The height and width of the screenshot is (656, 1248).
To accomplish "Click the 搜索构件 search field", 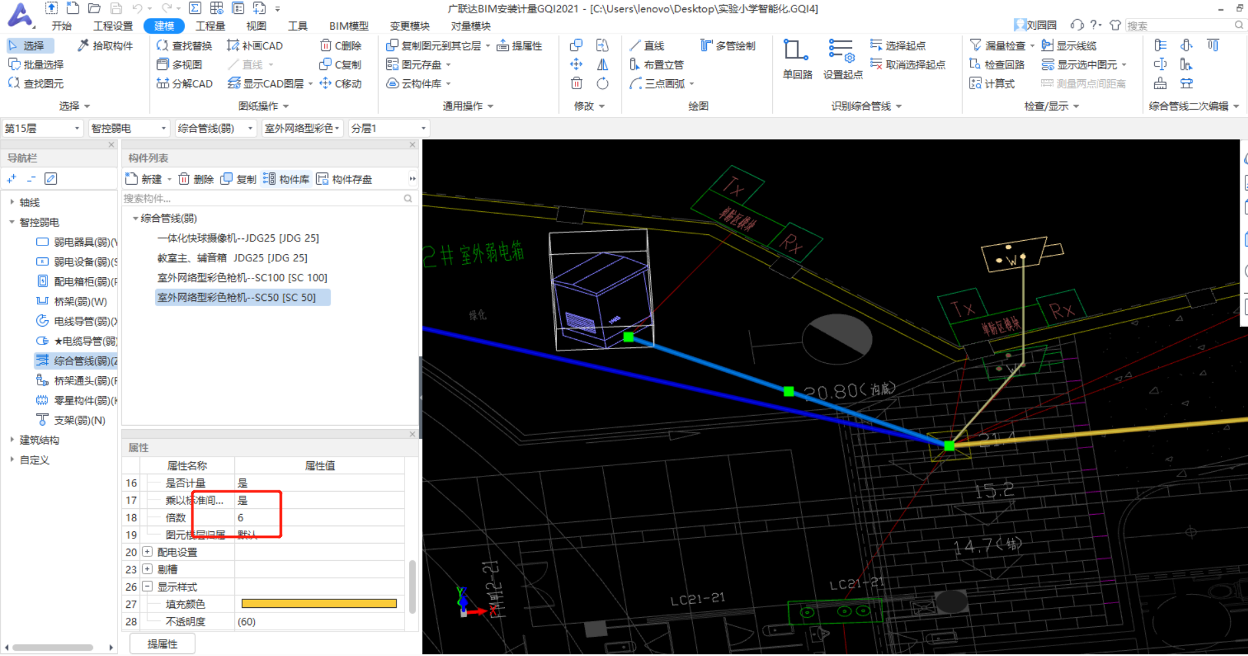I will tap(263, 199).
